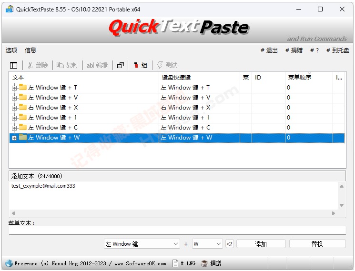Open the 选项 menu
This screenshot has width=355, height=271.
(x=11, y=50)
